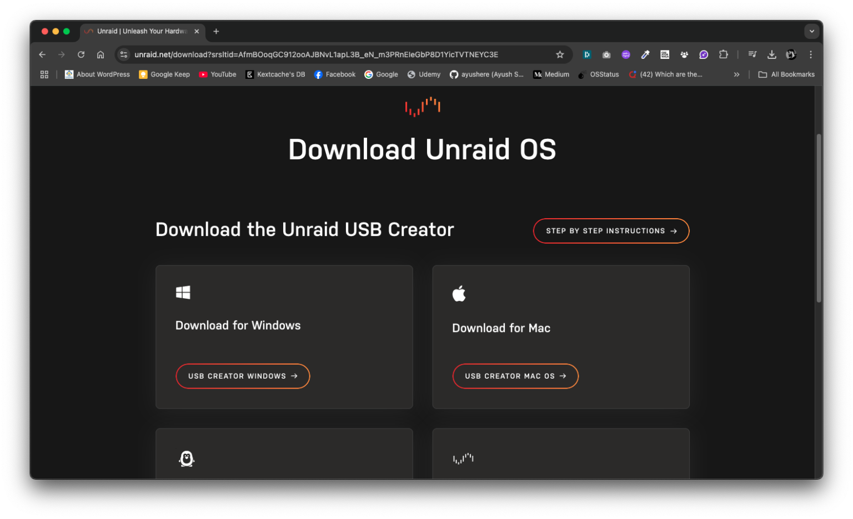Click USB CREATOR MAC OS button

click(515, 376)
